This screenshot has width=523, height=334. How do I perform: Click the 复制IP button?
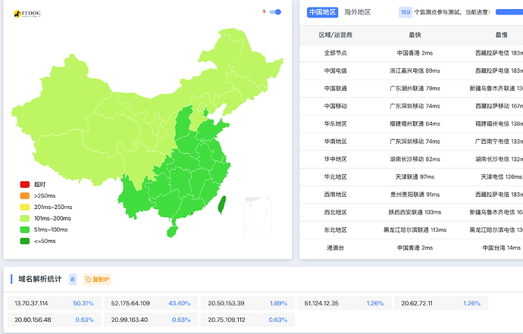97,279
